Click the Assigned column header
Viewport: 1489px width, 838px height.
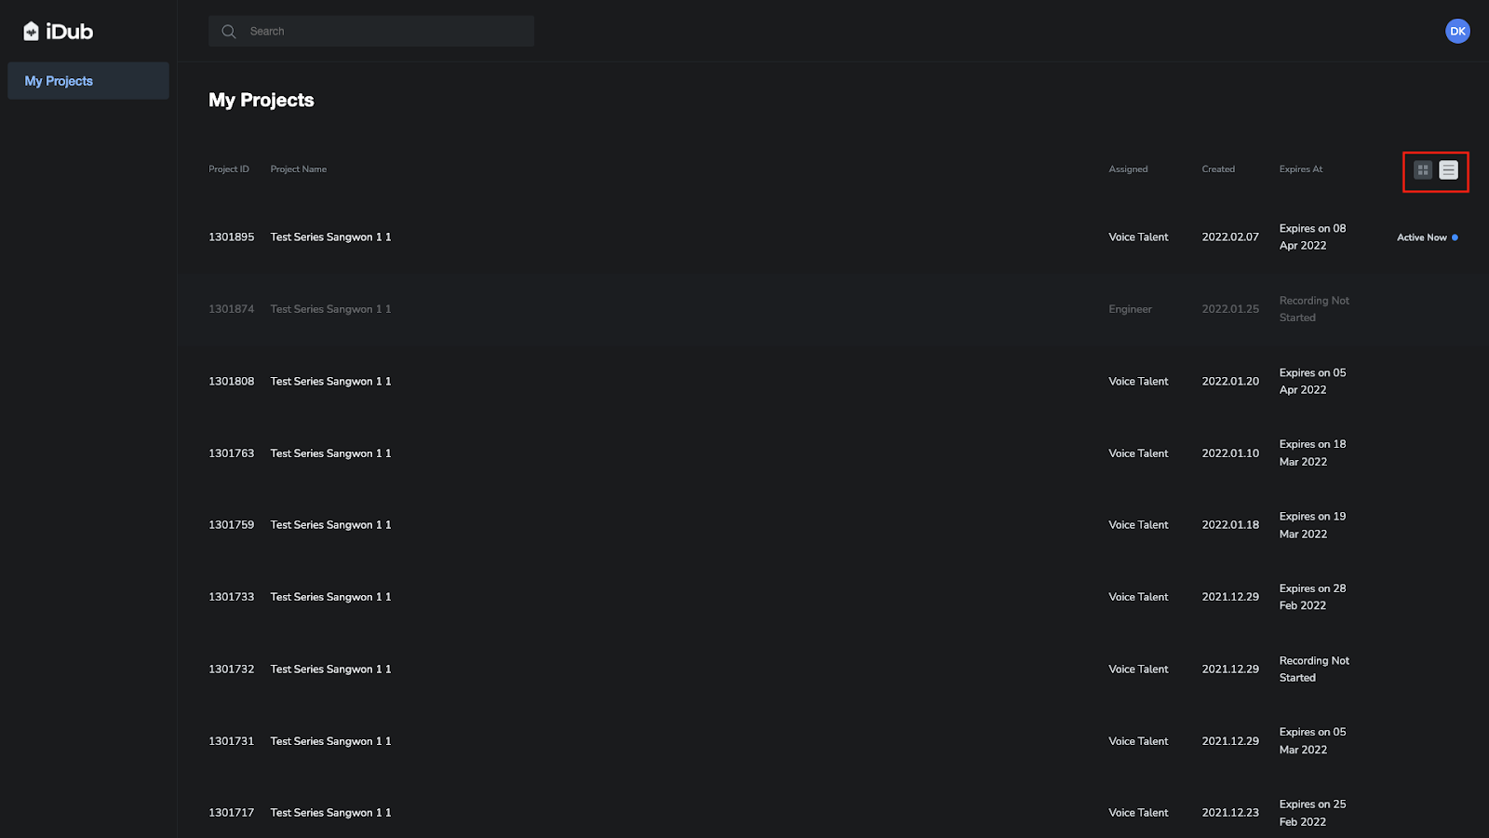click(x=1128, y=169)
